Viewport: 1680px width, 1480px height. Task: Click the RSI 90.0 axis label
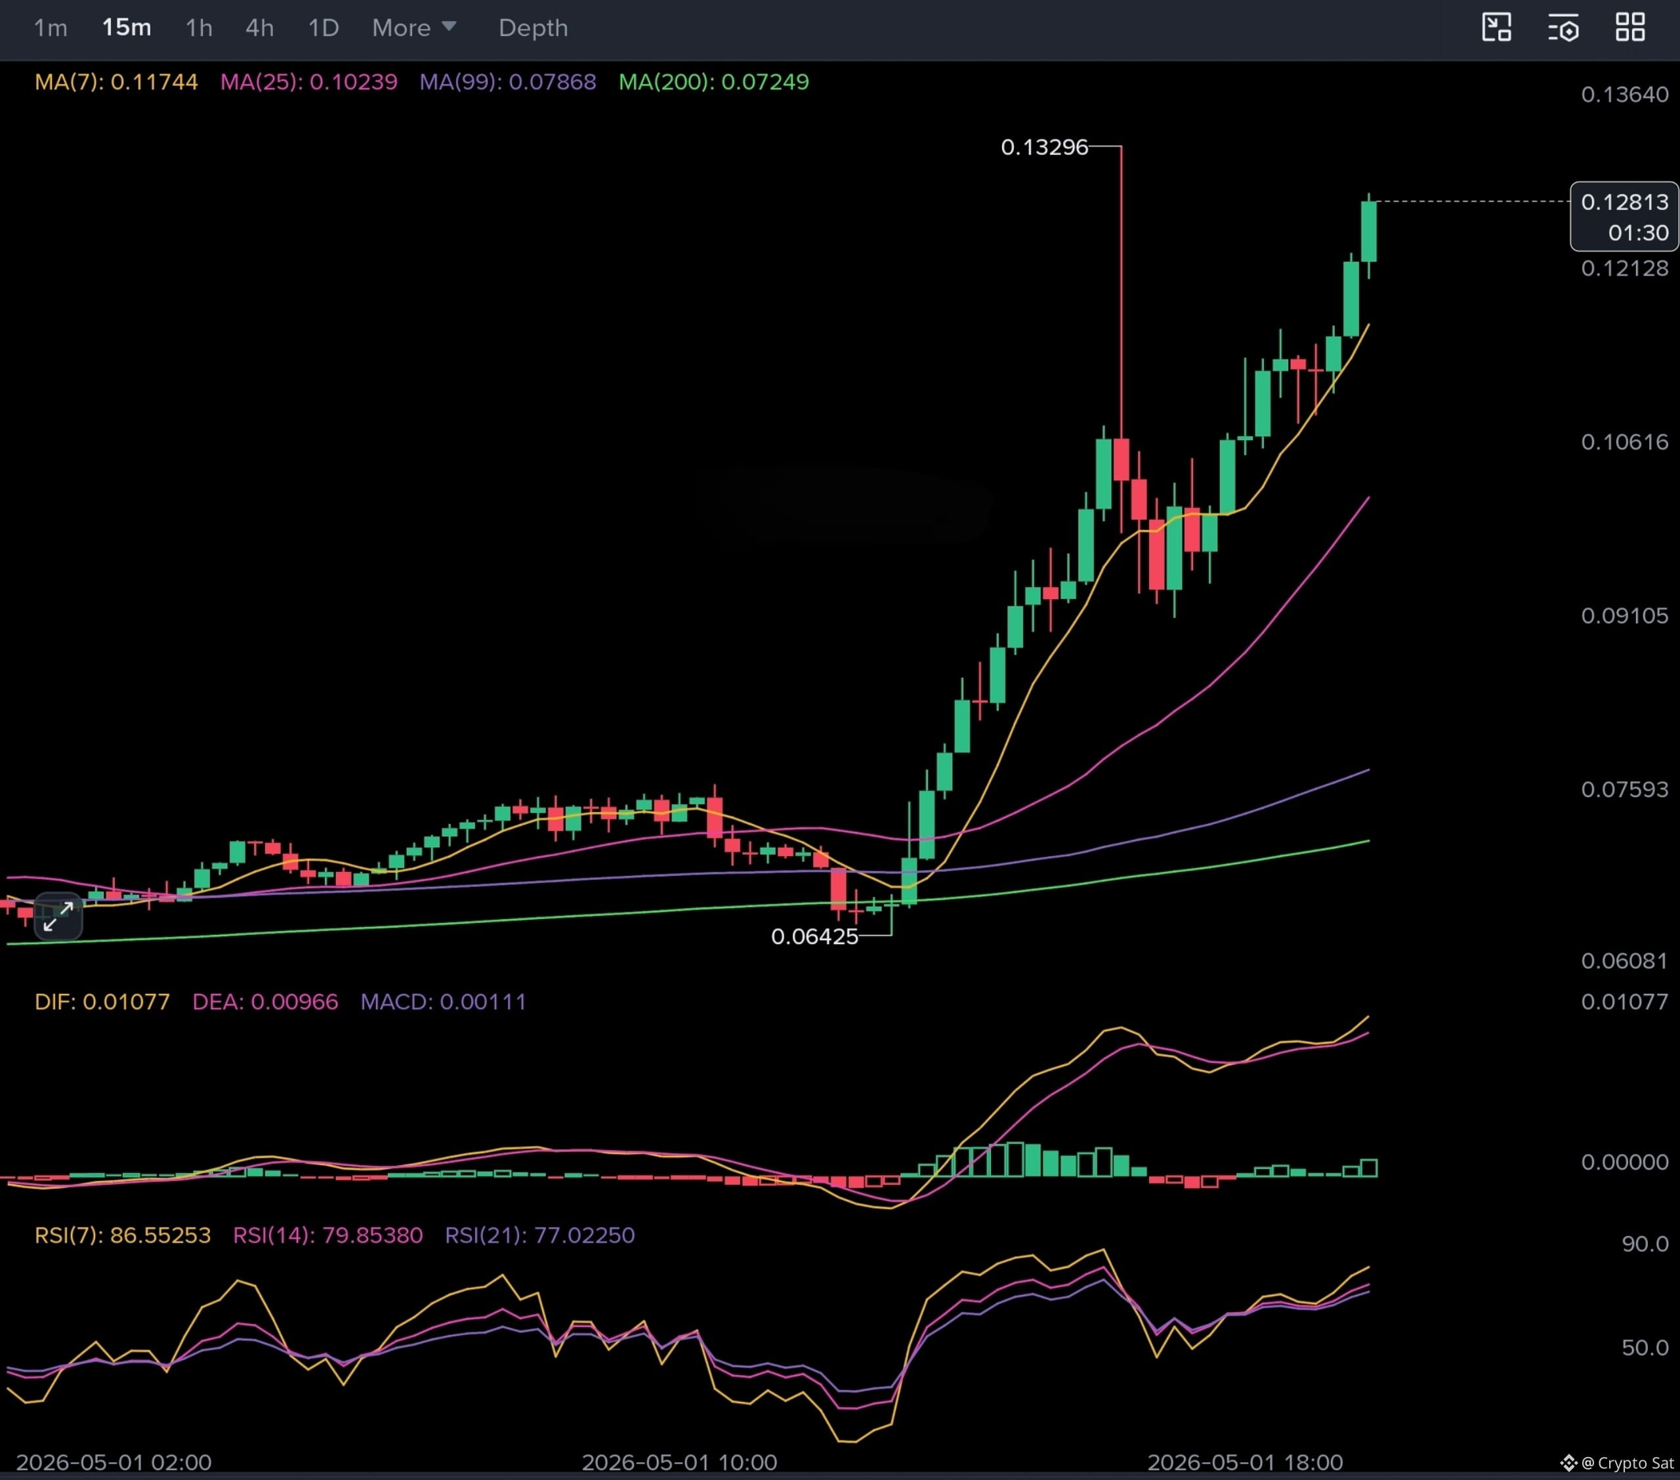pos(1645,1244)
